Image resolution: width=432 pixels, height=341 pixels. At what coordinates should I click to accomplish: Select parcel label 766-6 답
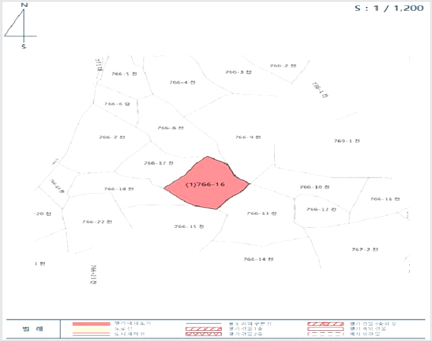117,104
